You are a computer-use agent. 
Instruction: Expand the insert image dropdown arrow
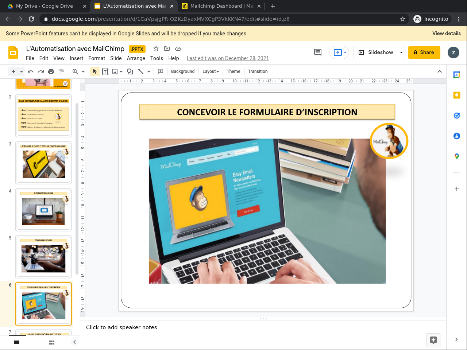(x=121, y=71)
